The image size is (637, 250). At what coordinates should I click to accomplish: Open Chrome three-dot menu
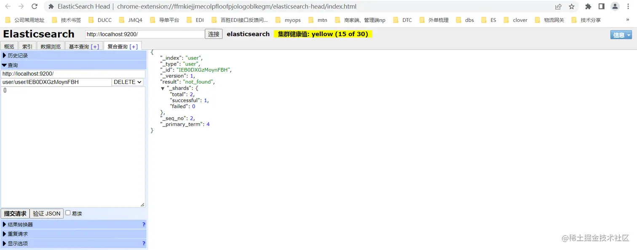(x=628, y=6)
